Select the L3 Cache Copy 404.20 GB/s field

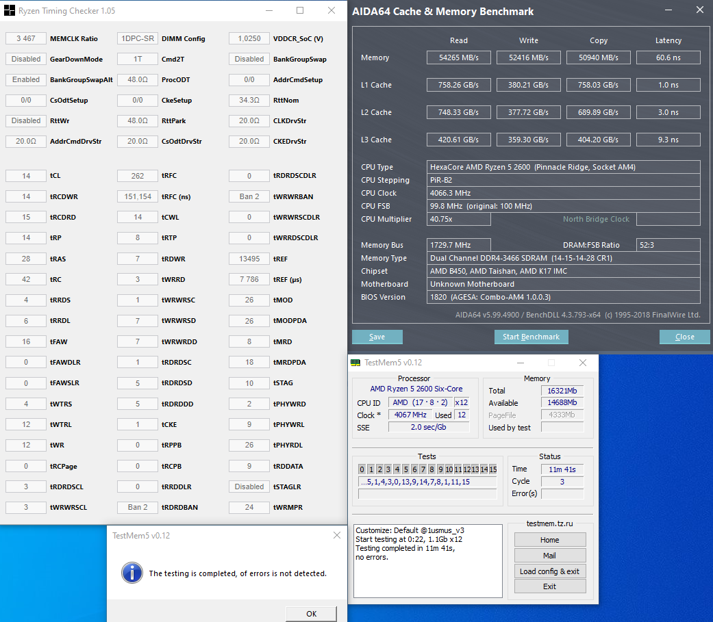(599, 140)
